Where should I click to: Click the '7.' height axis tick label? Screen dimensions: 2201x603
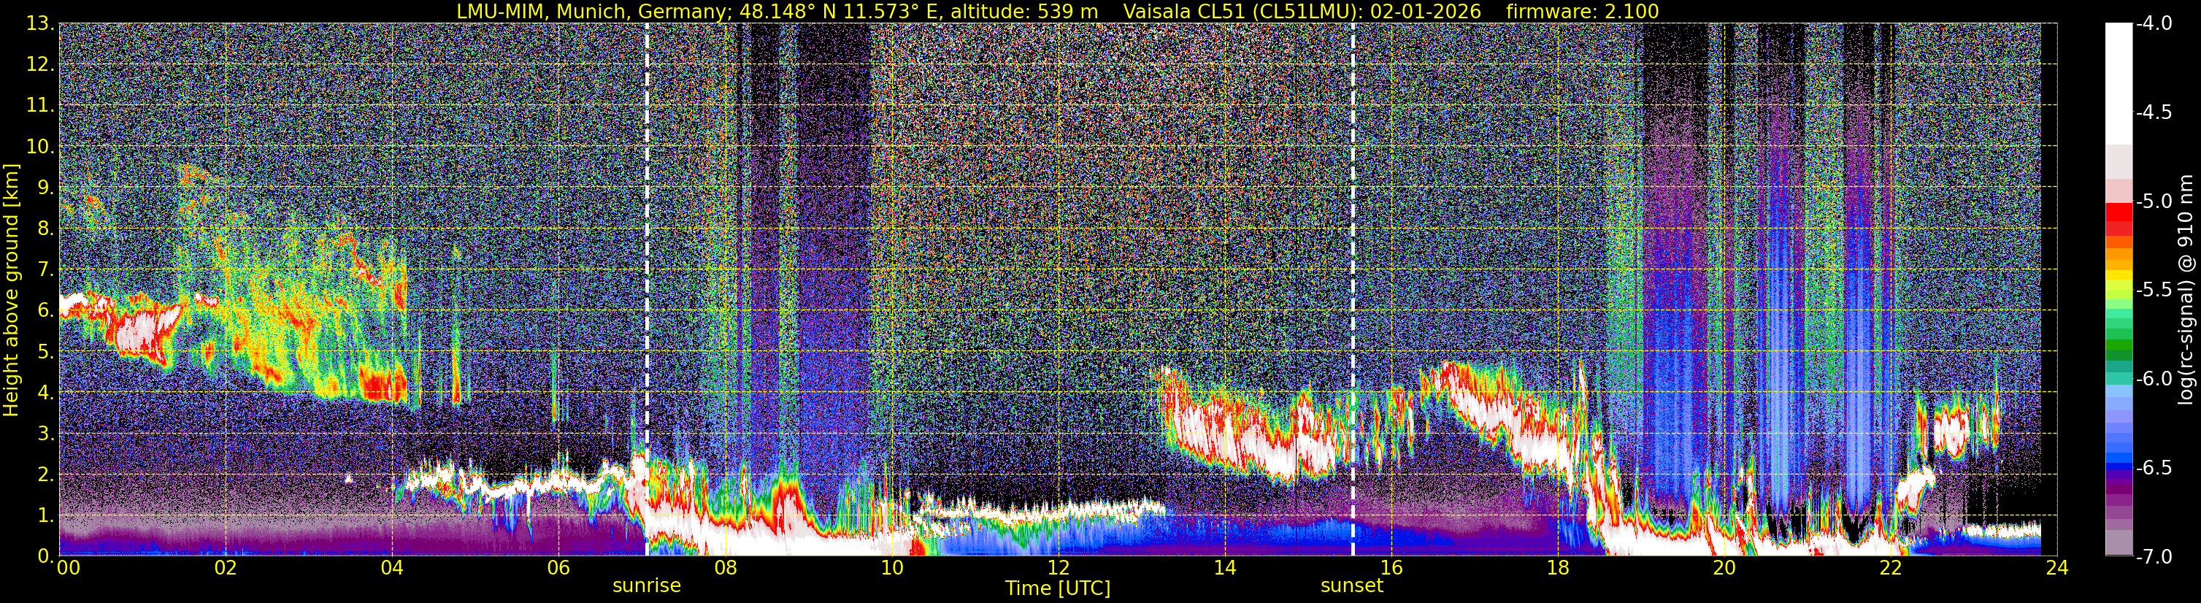45,270
